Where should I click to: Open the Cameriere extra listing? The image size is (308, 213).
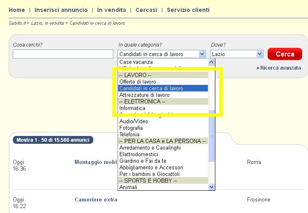96,200
